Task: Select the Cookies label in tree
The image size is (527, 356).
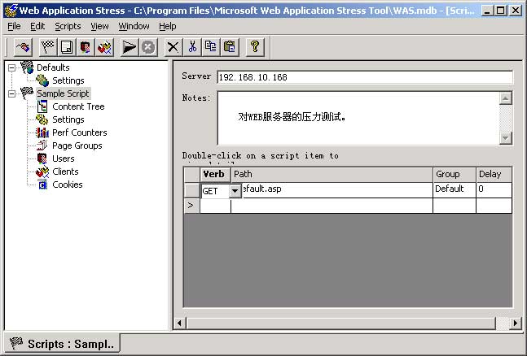Action: coord(68,185)
